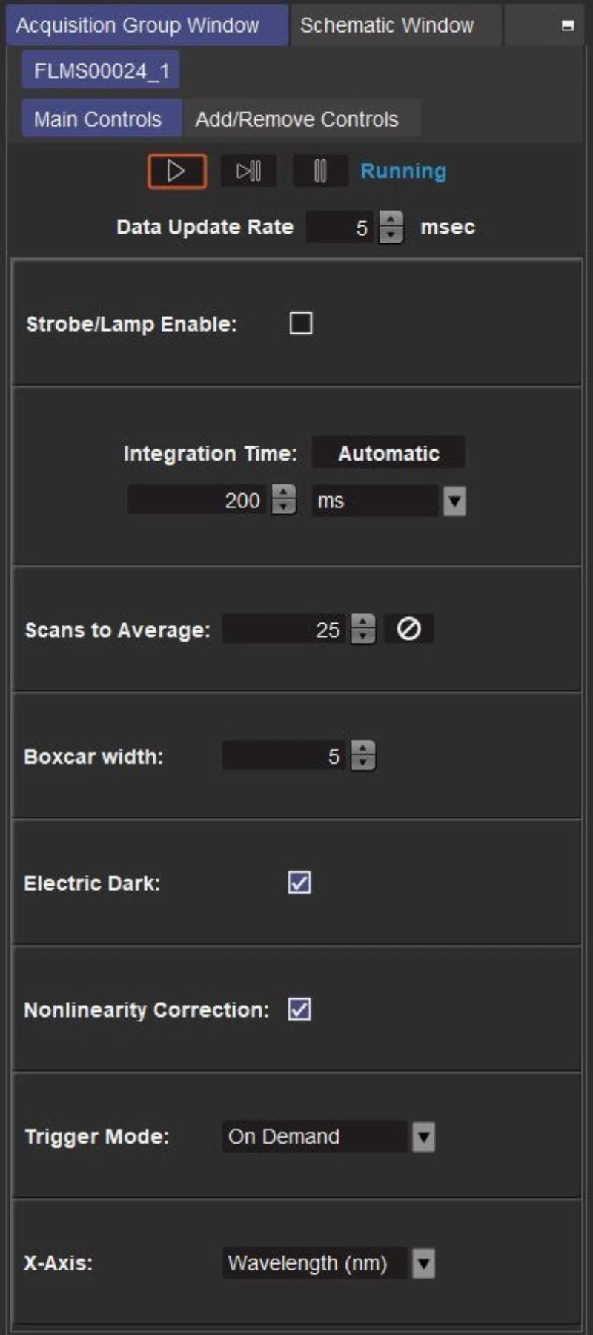Decrease Integration Time with down arrow
The width and height of the screenshot is (593, 1335).
click(x=283, y=507)
